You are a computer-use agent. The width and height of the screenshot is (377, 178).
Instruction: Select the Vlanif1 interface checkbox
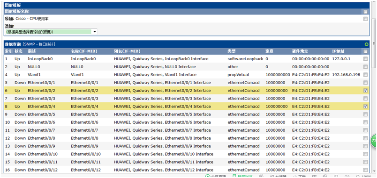click(365, 74)
